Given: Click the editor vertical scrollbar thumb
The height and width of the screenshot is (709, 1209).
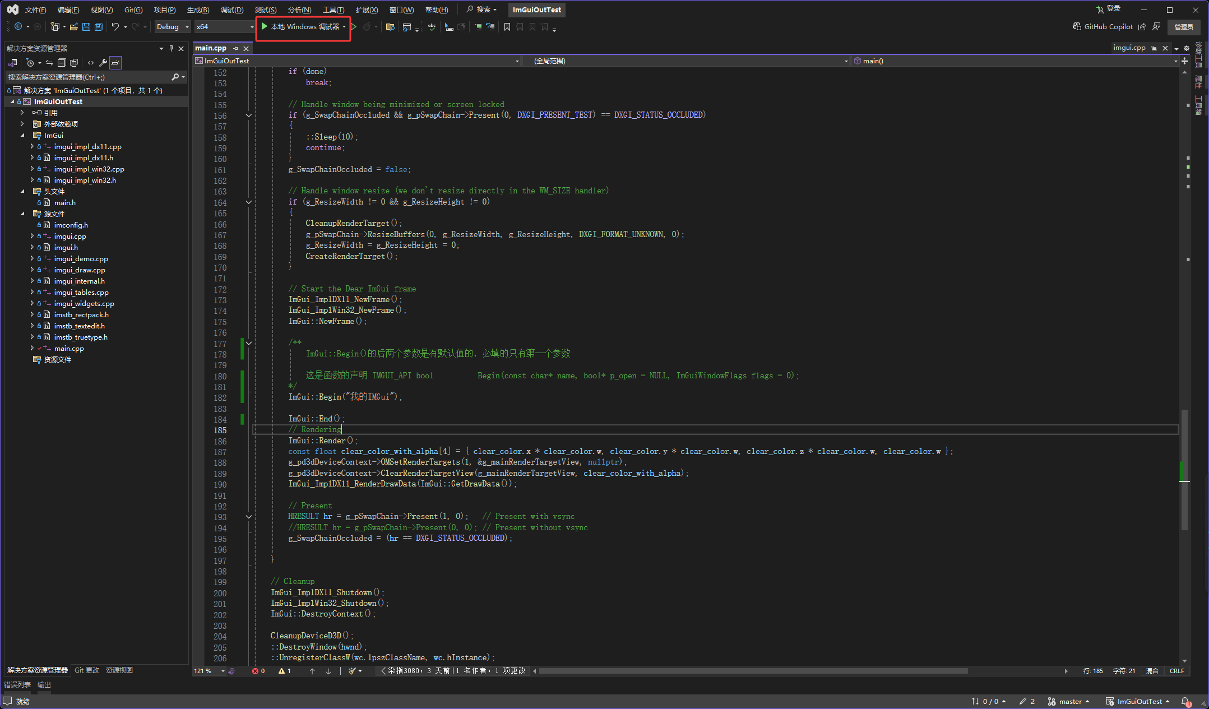Looking at the screenshot, I should 1184,469.
